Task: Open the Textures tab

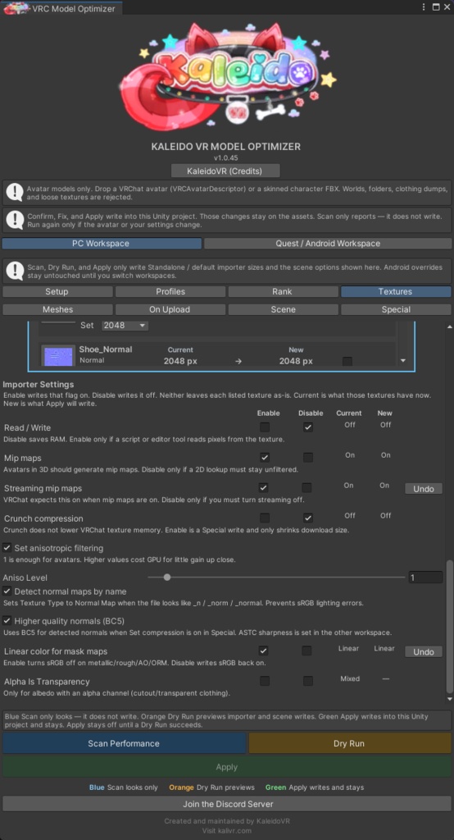Action: tap(396, 291)
